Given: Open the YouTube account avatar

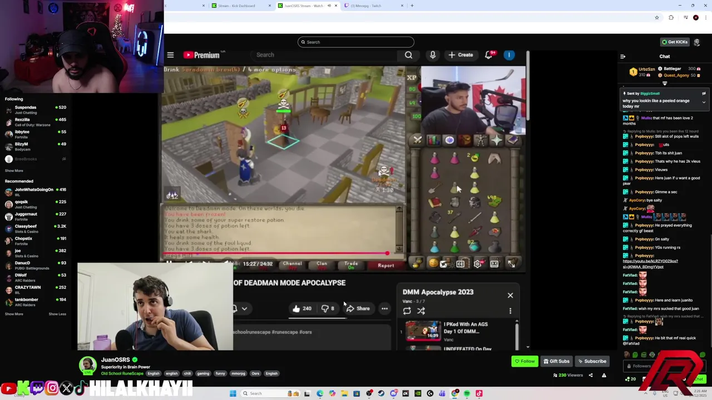Looking at the screenshot, I should (509, 55).
